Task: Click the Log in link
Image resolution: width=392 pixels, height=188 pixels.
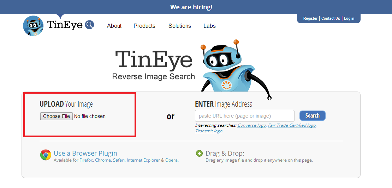Action: point(349,18)
